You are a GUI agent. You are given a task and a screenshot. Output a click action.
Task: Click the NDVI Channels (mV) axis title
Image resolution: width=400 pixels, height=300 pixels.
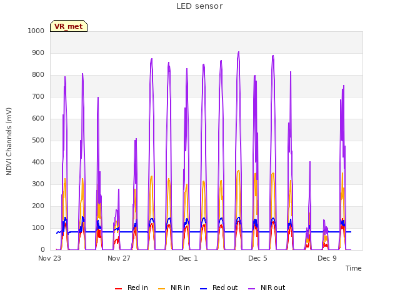pos(9,141)
